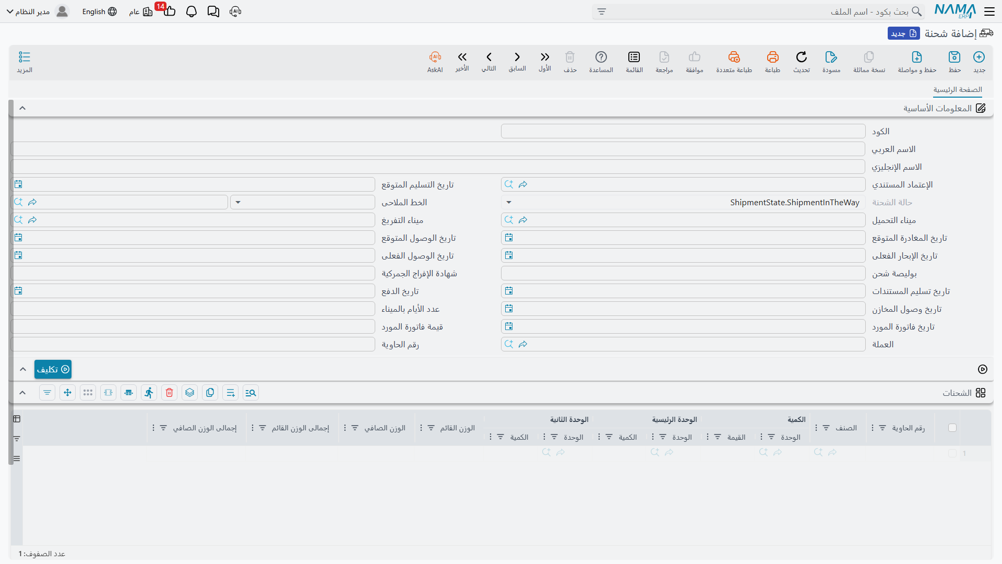1002x564 pixels.
Task: Open the hamburger main menu
Action: (x=989, y=11)
